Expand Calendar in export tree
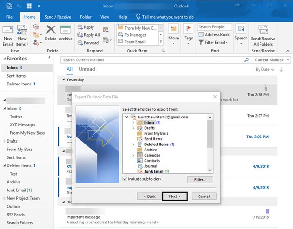This screenshot has height=229, width=293. pos(133,155)
